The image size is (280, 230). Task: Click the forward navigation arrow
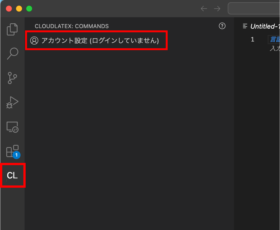(217, 8)
